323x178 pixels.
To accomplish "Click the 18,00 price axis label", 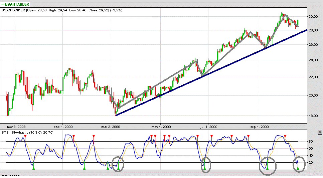I will [x=313, y=116].
